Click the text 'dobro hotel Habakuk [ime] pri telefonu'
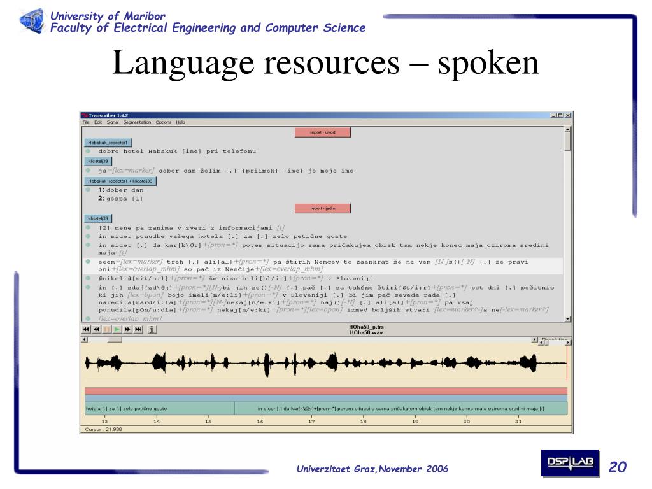Image resolution: width=652 pixels, height=489 pixels. tap(177, 152)
